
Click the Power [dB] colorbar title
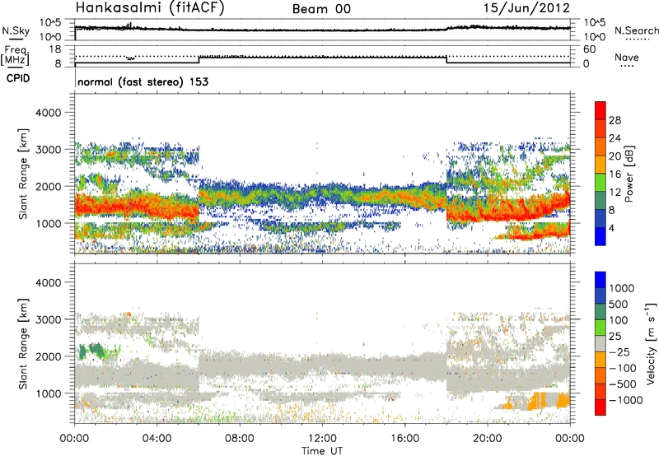pos(629,174)
